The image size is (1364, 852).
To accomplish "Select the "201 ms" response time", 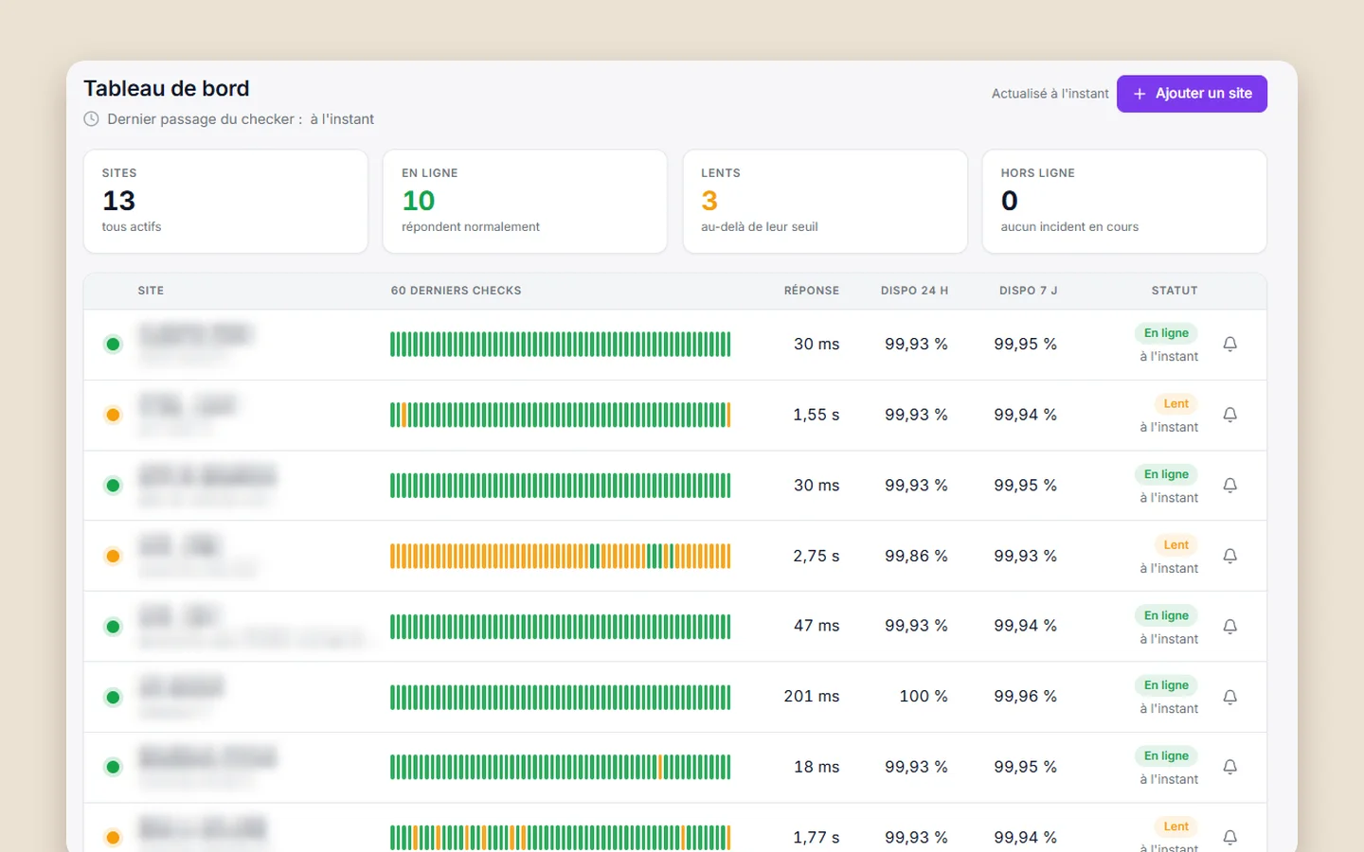I will [x=812, y=697].
